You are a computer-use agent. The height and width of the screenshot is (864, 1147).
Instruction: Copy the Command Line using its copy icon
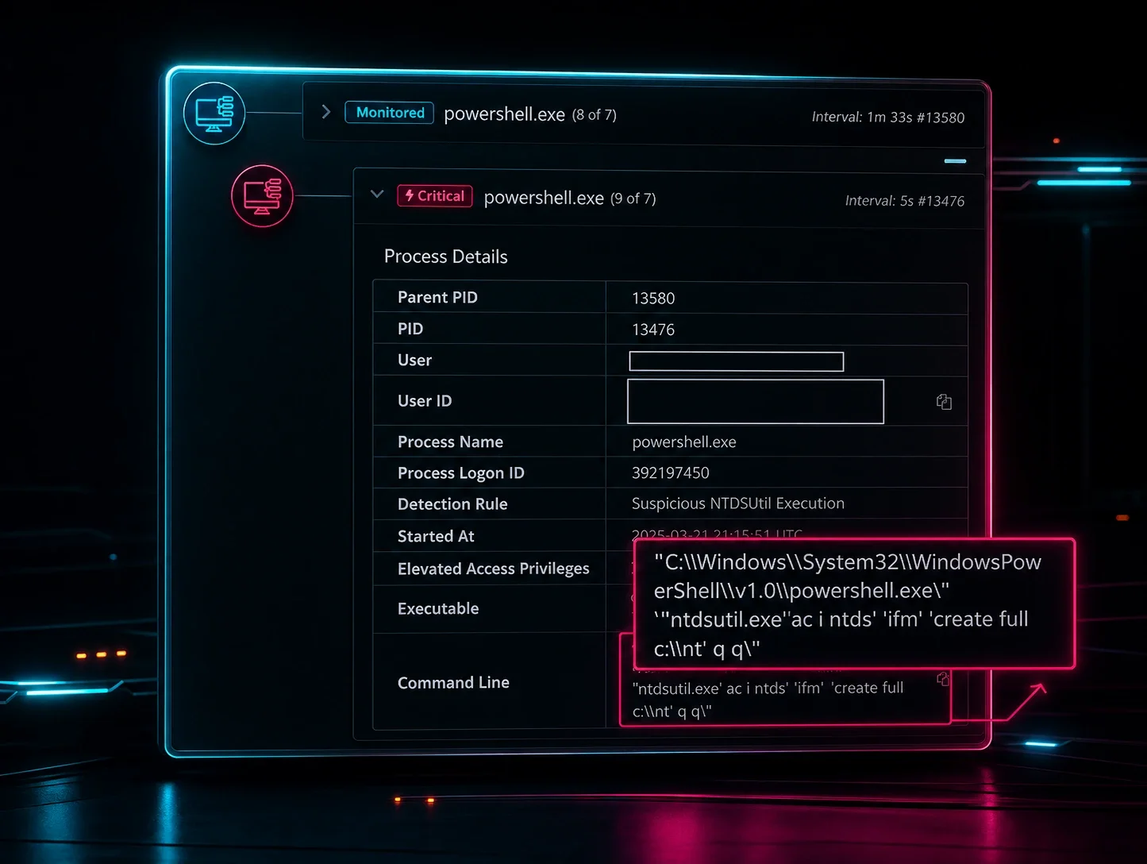pos(943,679)
